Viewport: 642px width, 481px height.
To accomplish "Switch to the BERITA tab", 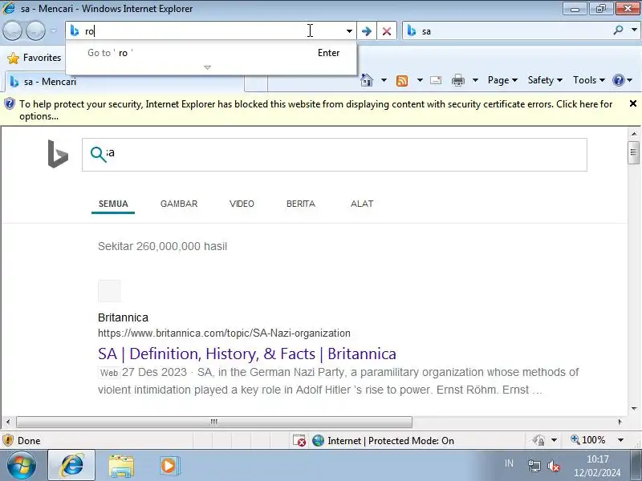I will [301, 204].
